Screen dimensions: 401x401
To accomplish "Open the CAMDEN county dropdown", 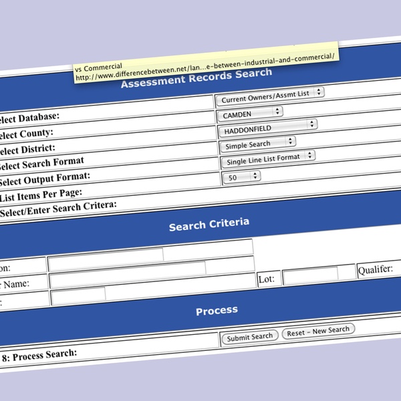I will point(250,114).
